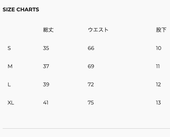The image size is (170, 137).
Task: Select the 総丈 column header
Action: tap(48, 30)
